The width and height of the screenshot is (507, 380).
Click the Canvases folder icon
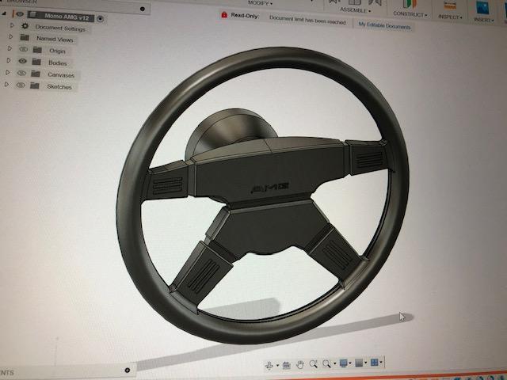(36, 74)
